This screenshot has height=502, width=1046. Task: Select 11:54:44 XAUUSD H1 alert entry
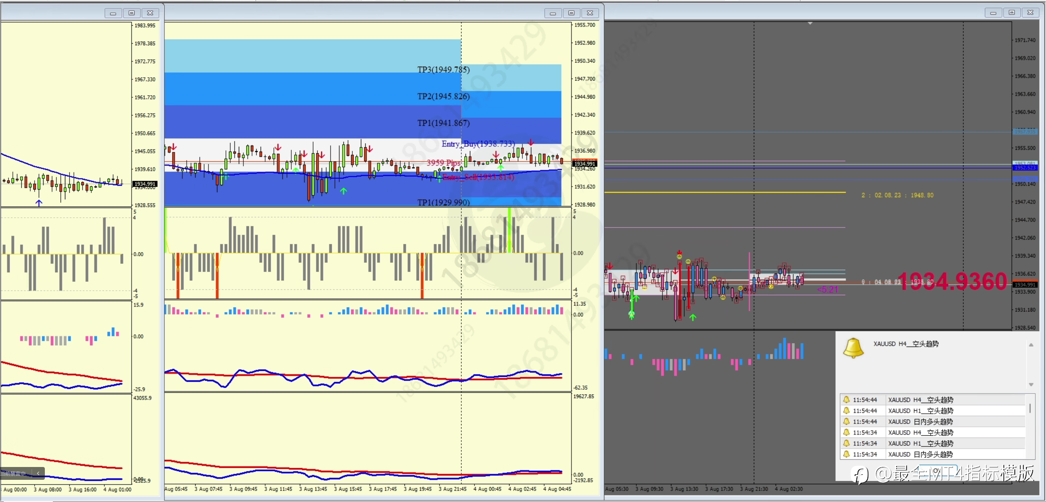pos(920,411)
